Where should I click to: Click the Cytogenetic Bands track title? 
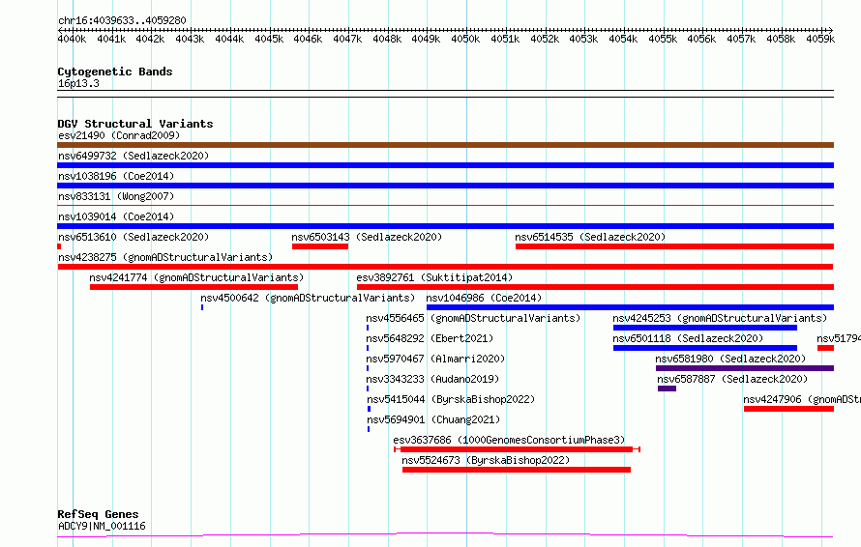click(x=115, y=72)
